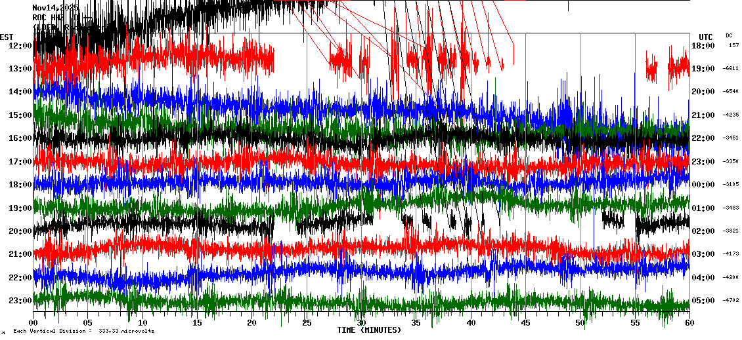Select the 12:00 EST row label
Screen dimensions: 742x340
(x=21, y=46)
